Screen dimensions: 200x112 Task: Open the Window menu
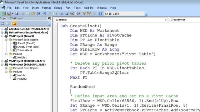pyautogui.click(x=102, y=8)
